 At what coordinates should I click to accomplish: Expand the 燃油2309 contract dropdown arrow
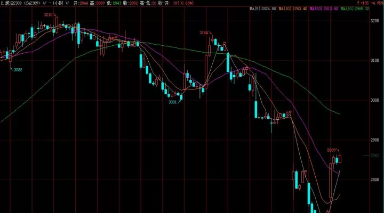click(44, 3)
